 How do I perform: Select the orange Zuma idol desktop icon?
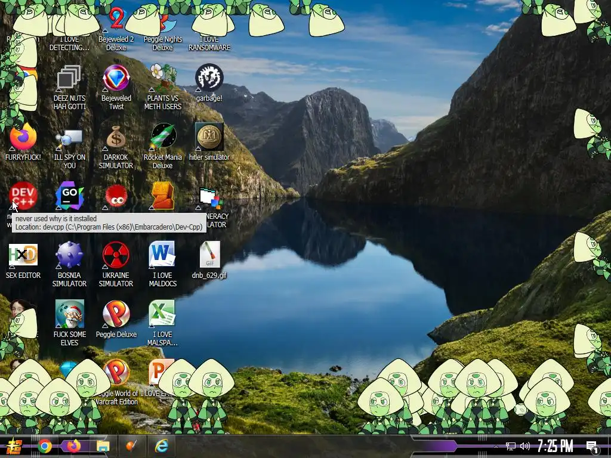click(x=162, y=196)
